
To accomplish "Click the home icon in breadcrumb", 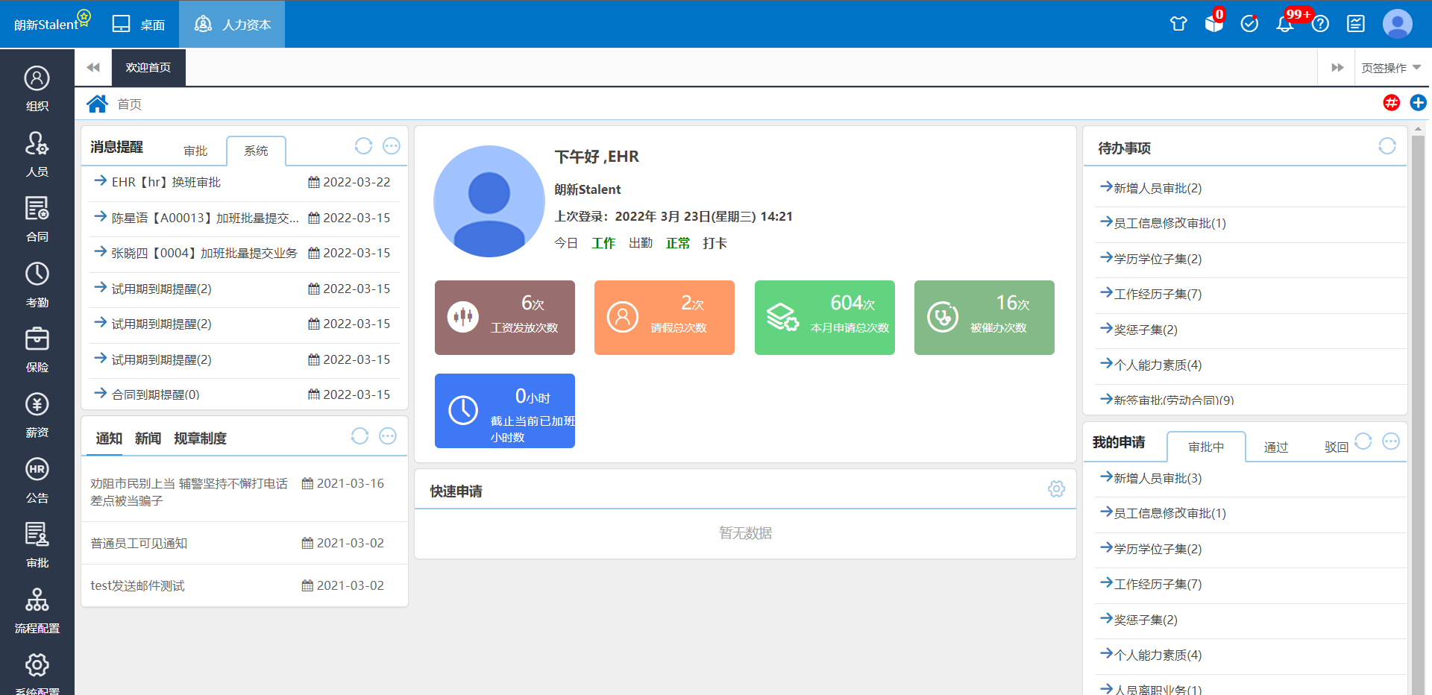I will point(97,104).
